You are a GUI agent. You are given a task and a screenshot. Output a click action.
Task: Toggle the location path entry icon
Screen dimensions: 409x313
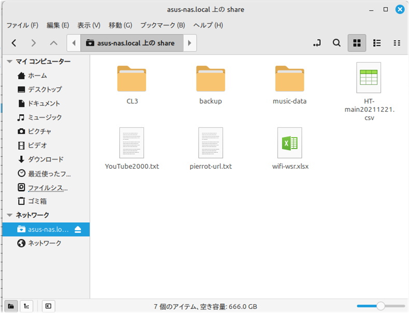[x=317, y=43]
